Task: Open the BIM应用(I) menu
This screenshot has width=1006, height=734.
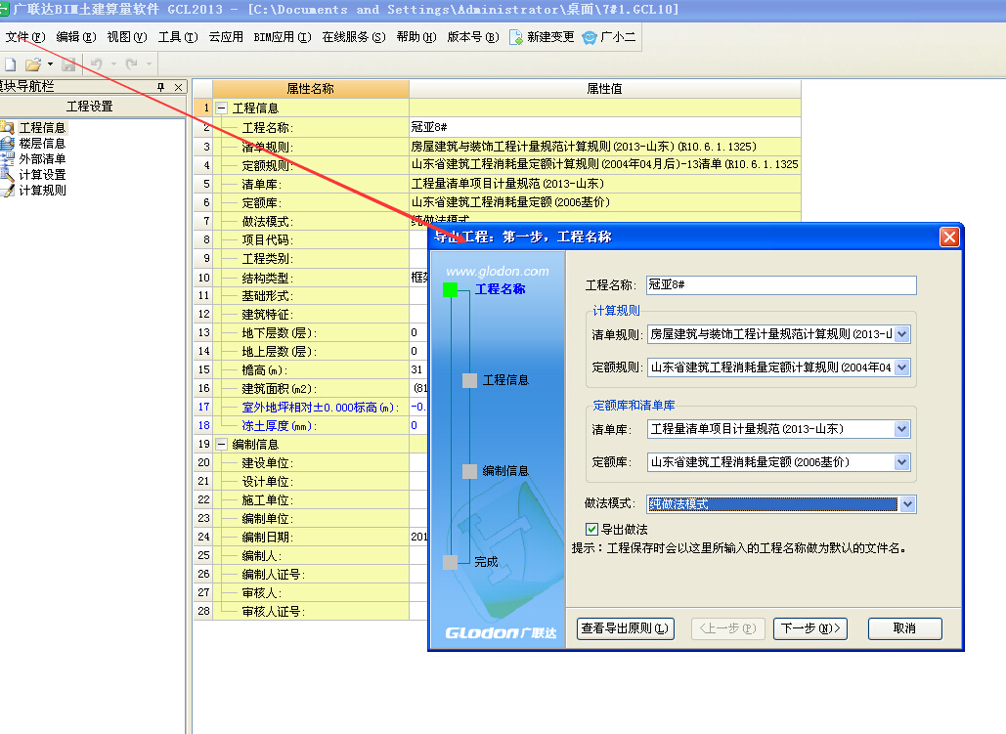Action: click(x=283, y=36)
